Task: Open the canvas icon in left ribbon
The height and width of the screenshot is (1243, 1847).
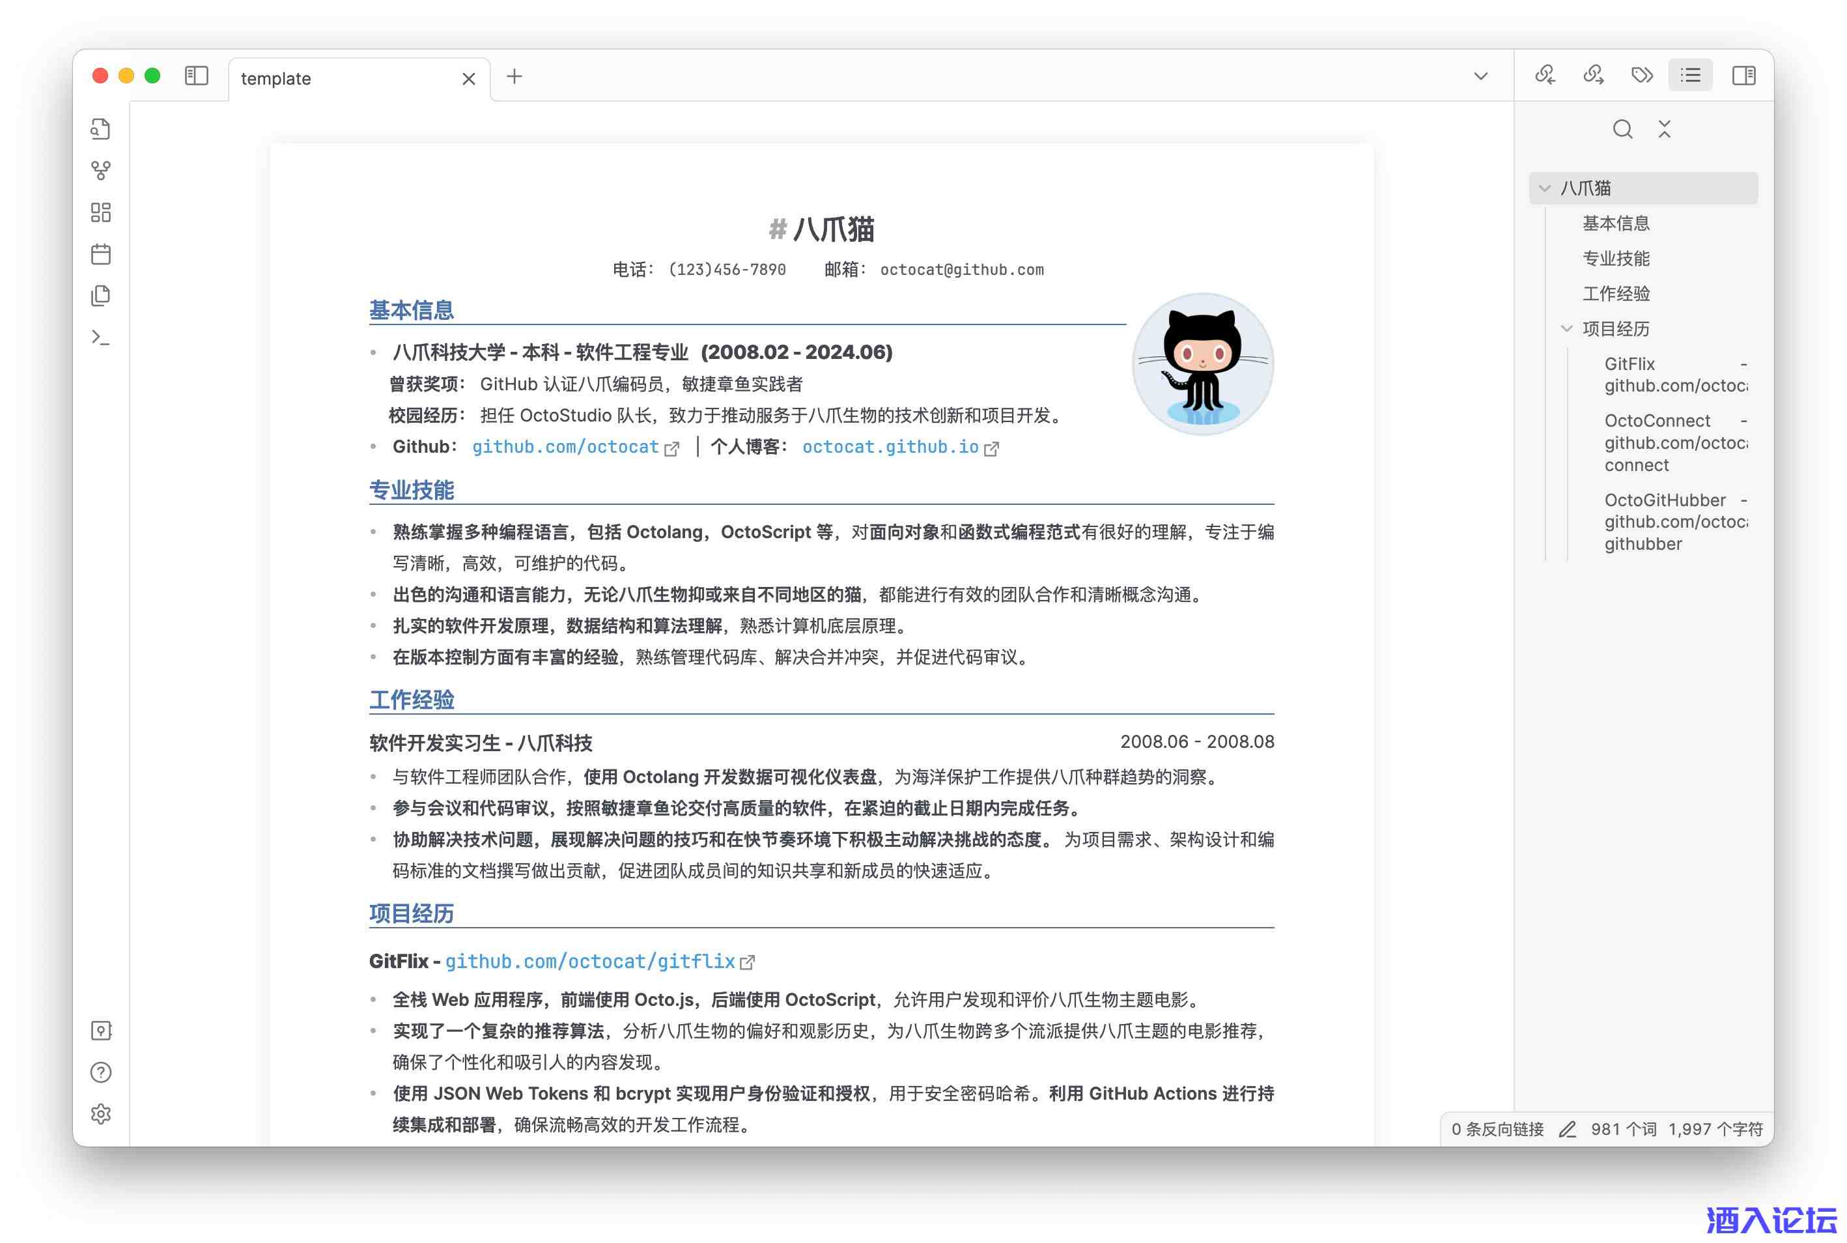Action: pos(101,212)
